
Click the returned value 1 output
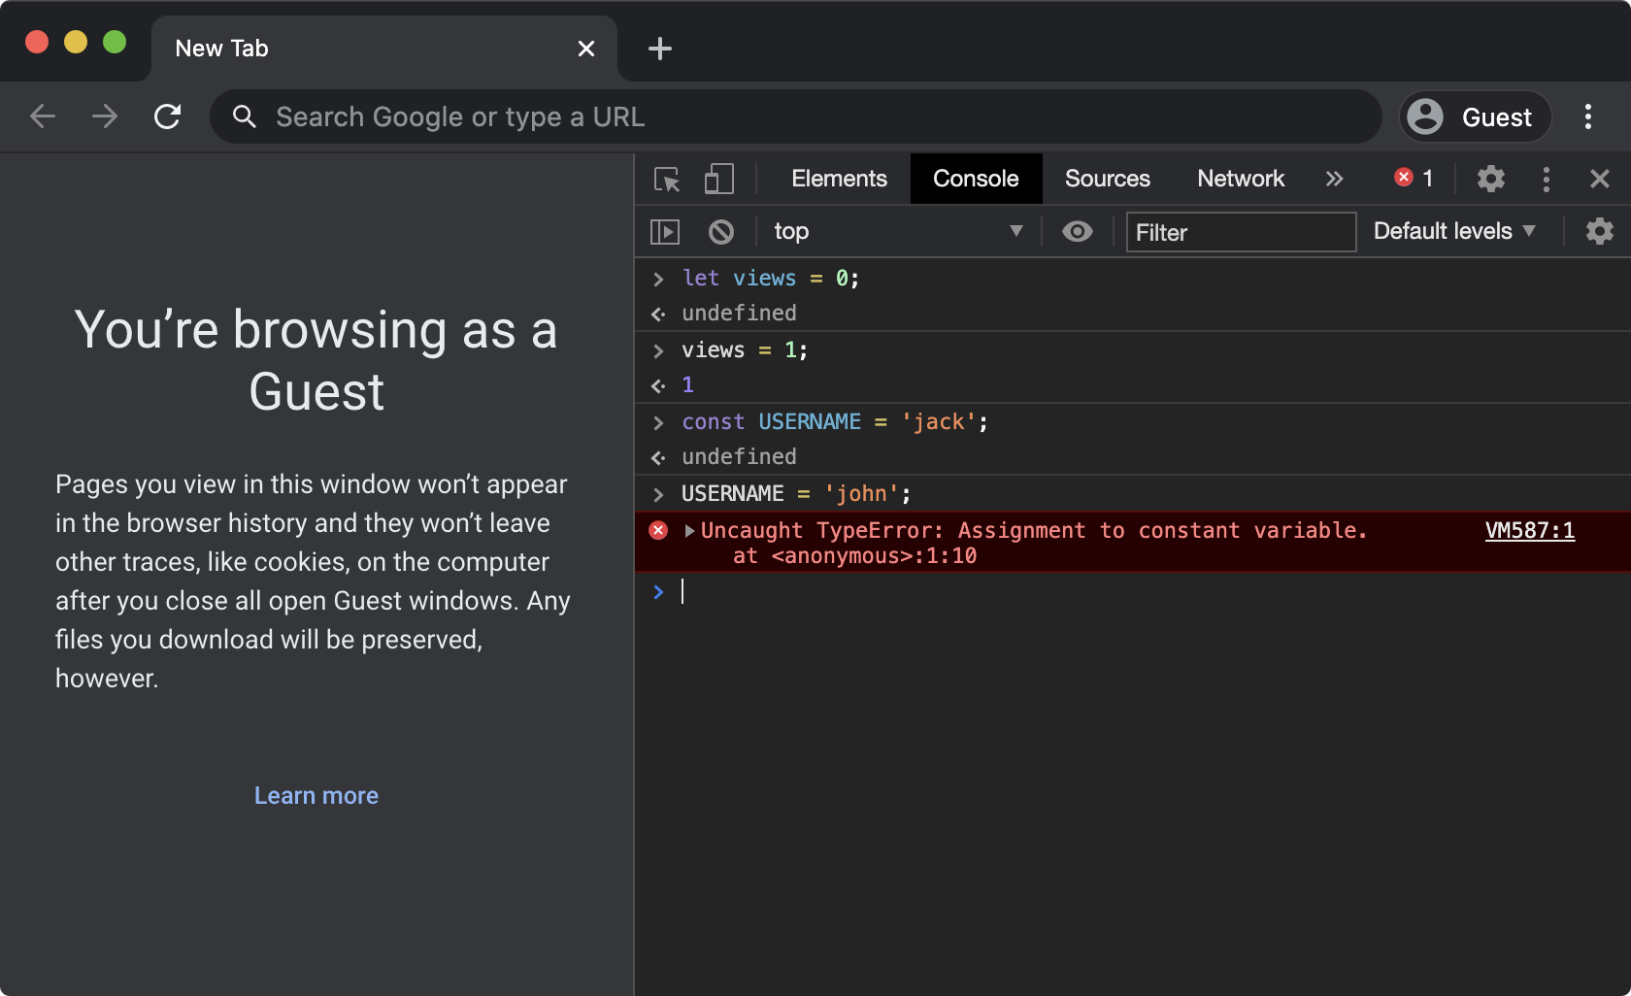pyautogui.click(x=687, y=385)
